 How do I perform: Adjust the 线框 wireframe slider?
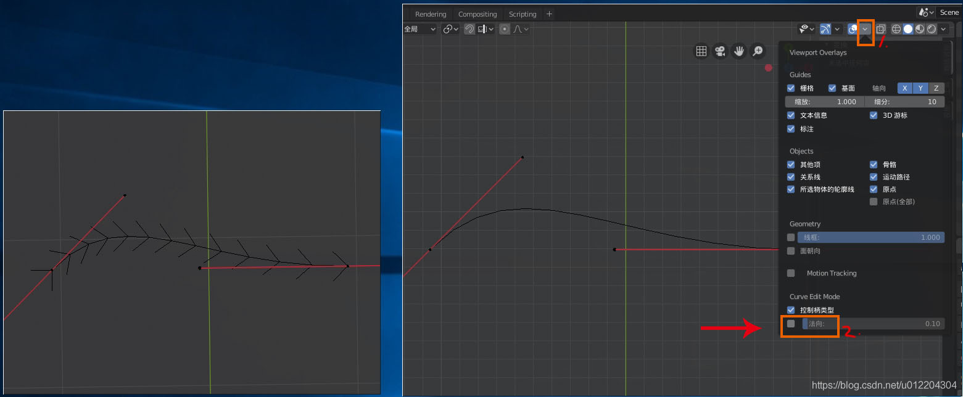coord(870,237)
